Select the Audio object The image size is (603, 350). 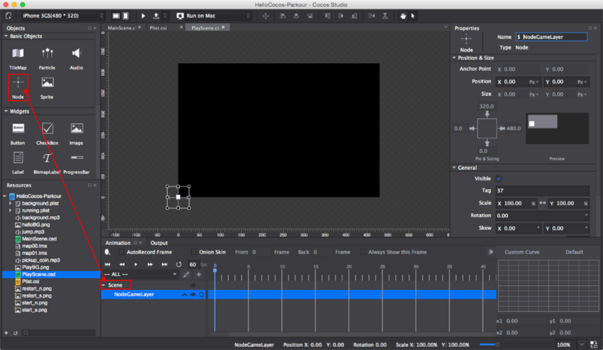(76, 58)
